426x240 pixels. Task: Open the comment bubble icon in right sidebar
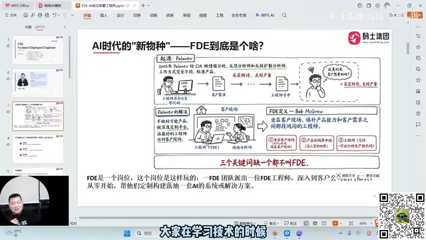418,125
